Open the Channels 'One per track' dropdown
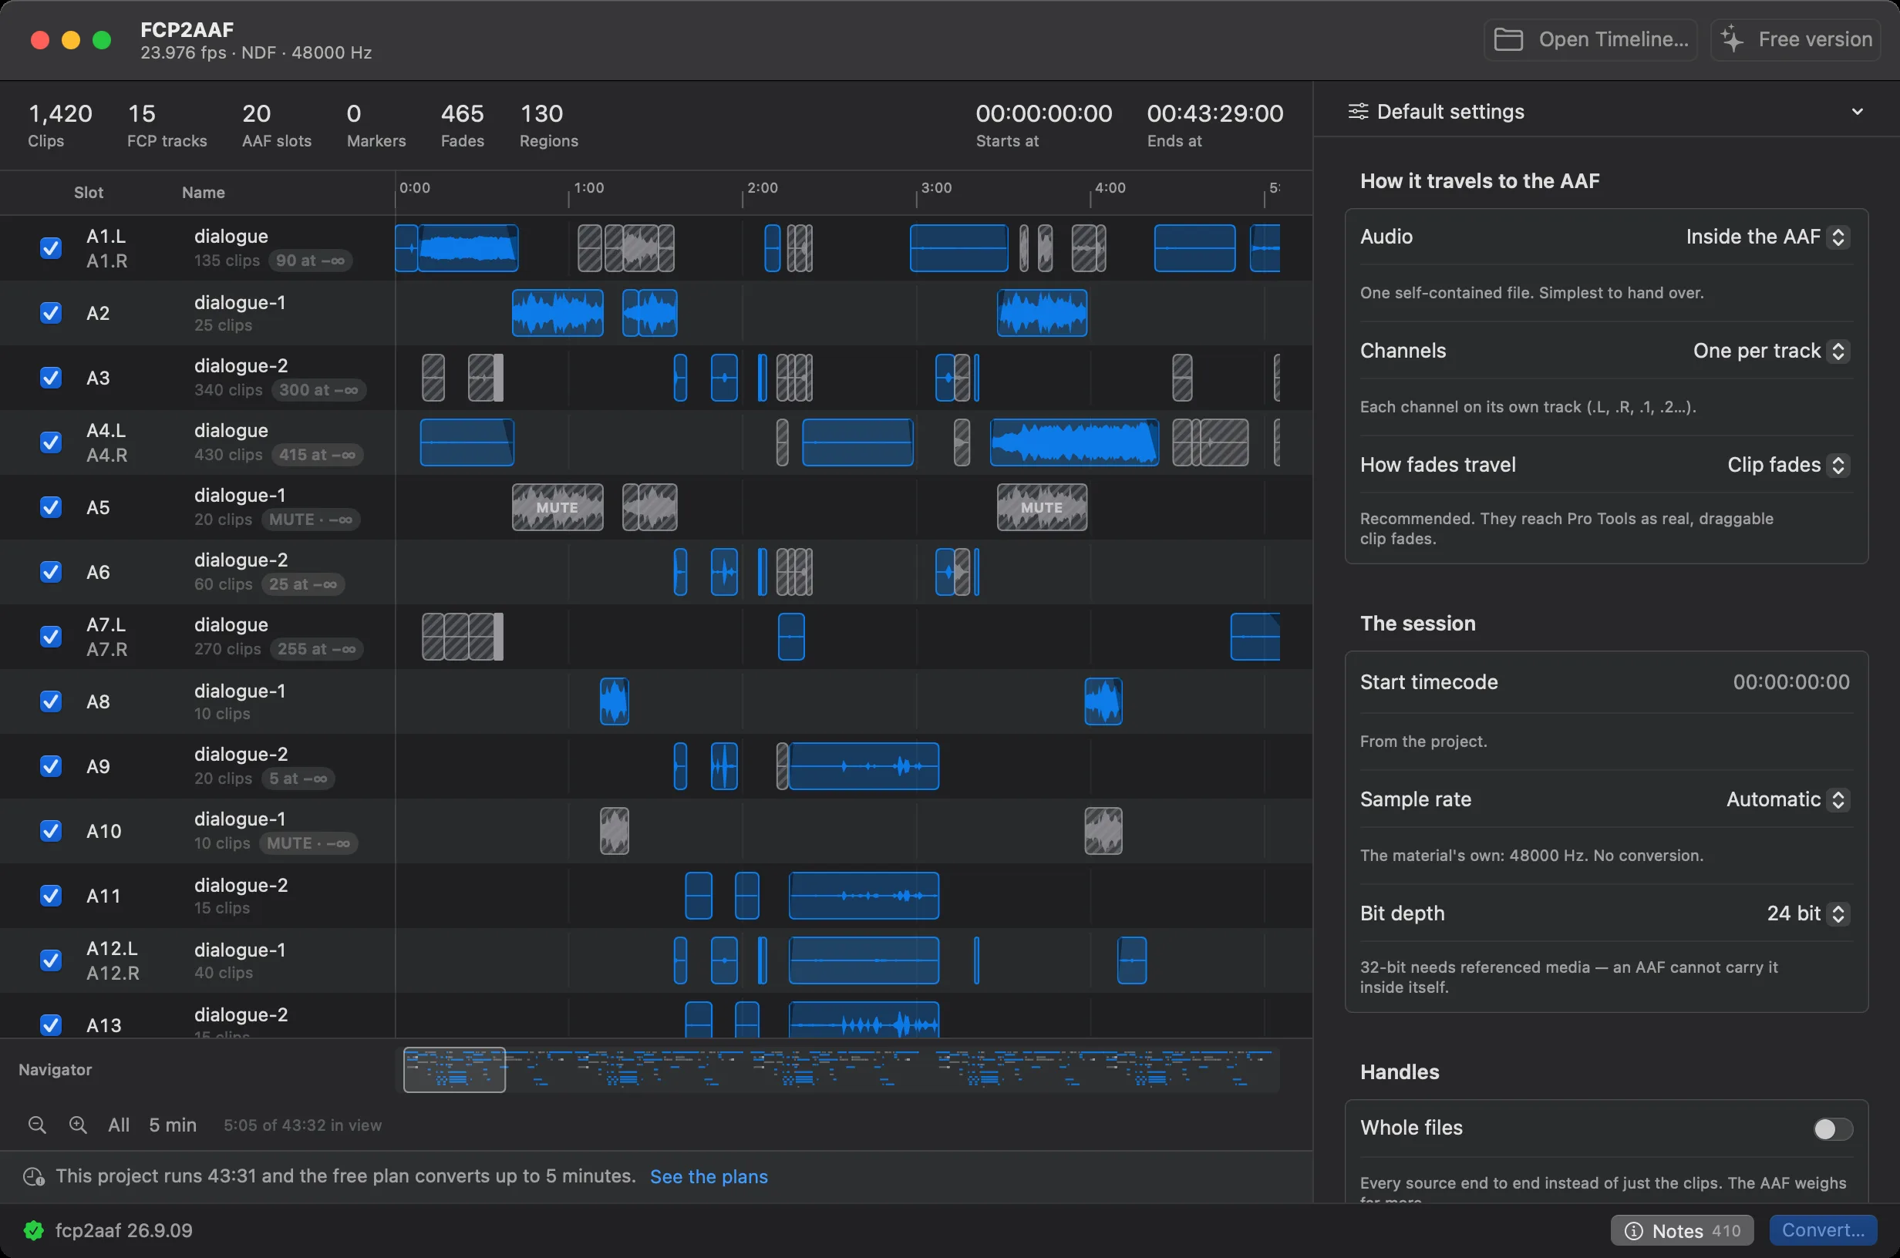The width and height of the screenshot is (1900, 1258). coord(1770,351)
